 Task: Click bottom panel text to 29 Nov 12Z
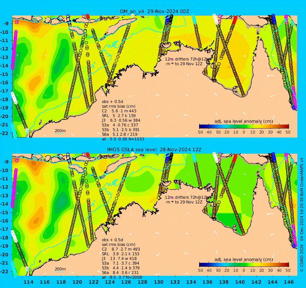pyautogui.click(x=189, y=202)
